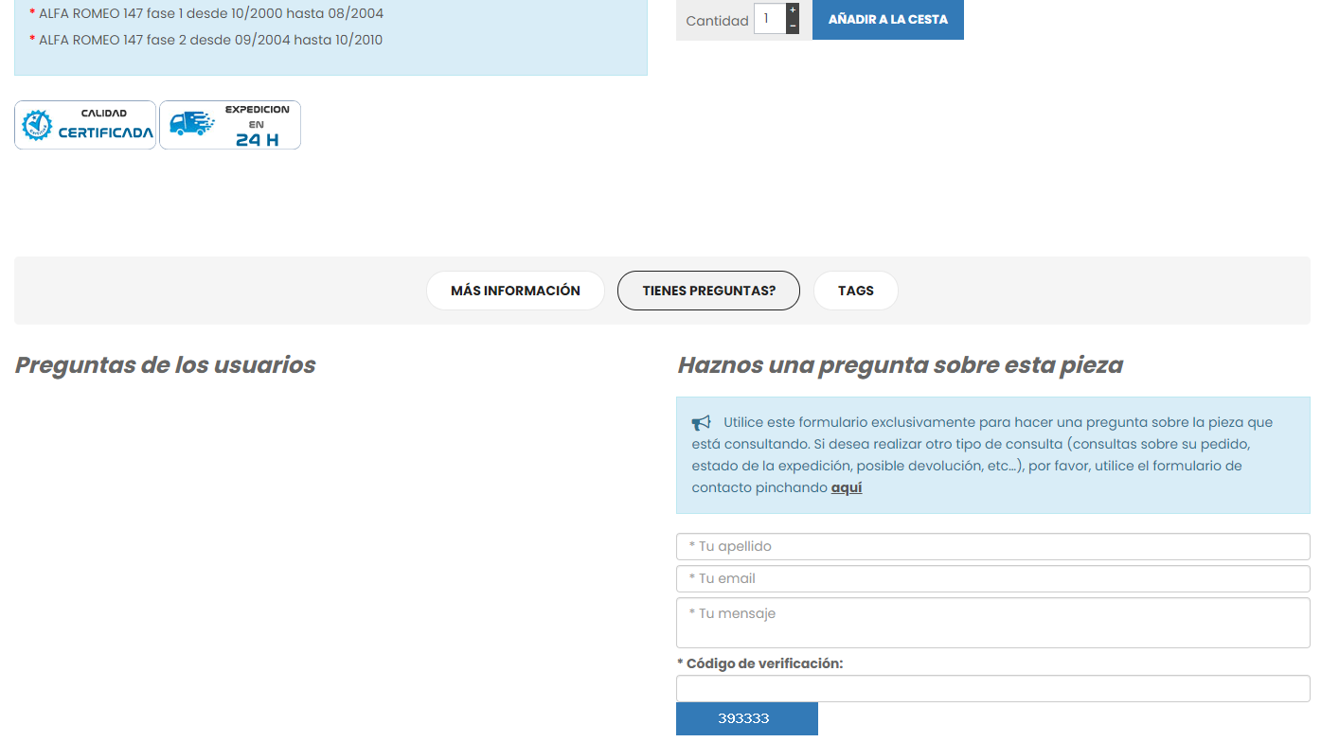
Task: Open the Más Información tab
Action: pos(515,291)
